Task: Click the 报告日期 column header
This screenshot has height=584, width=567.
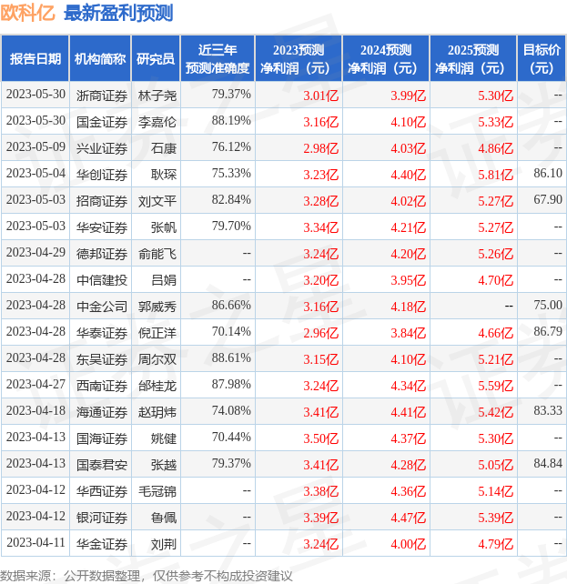Action: pos(35,58)
